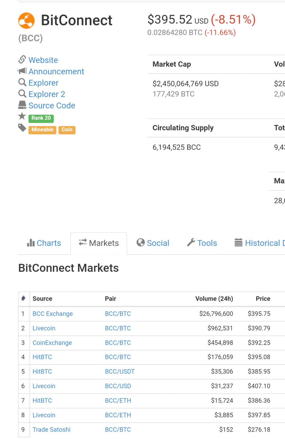285x439 pixels.
Task: Click the megaphone icon beside Announcement
Action: (x=22, y=71)
